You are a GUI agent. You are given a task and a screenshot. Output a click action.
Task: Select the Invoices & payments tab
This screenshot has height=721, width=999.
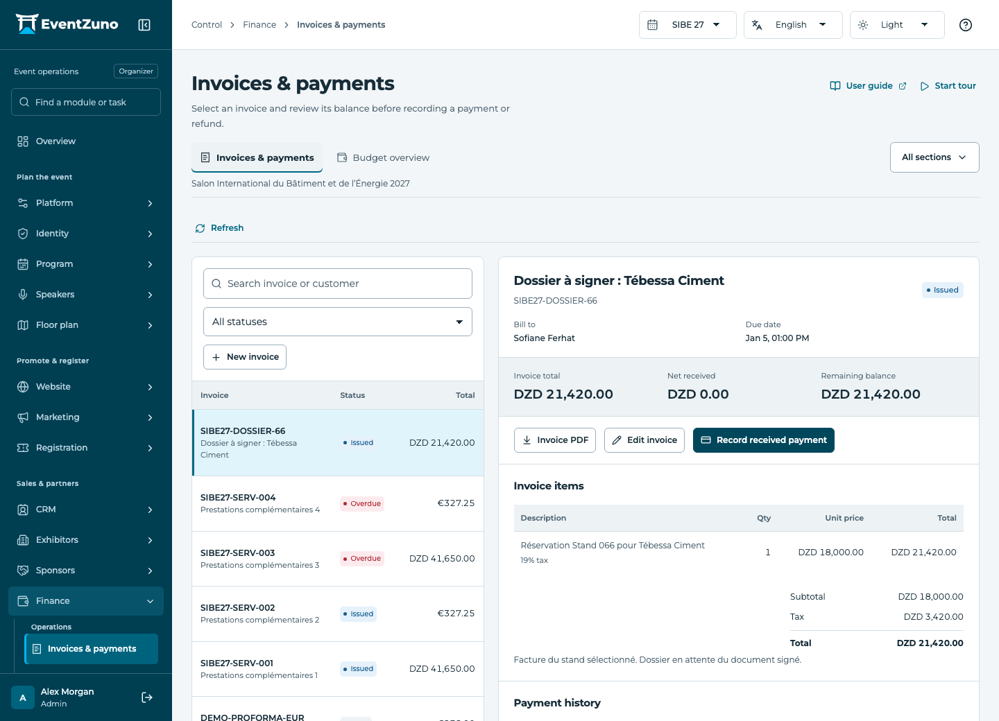tap(257, 158)
